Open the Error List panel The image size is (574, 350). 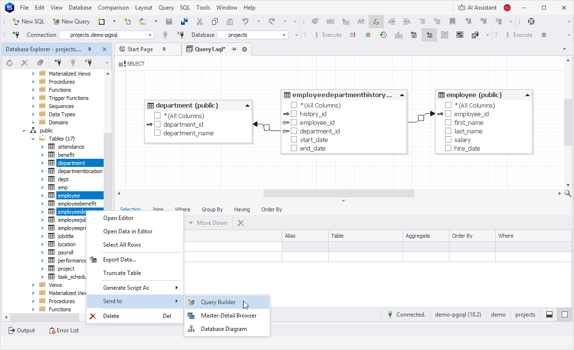[64, 330]
